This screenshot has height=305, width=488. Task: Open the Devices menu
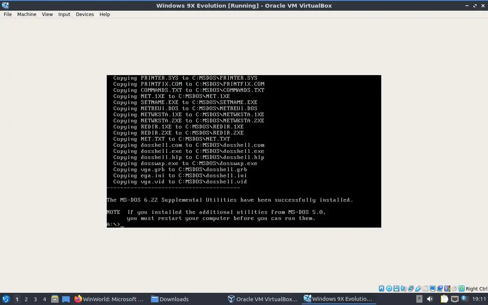(85, 14)
